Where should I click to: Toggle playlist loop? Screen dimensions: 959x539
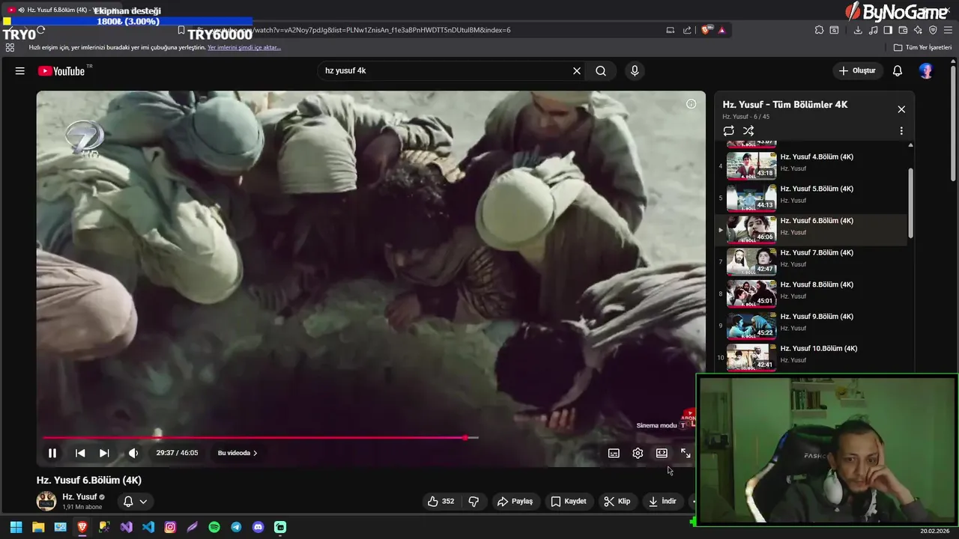pos(728,130)
